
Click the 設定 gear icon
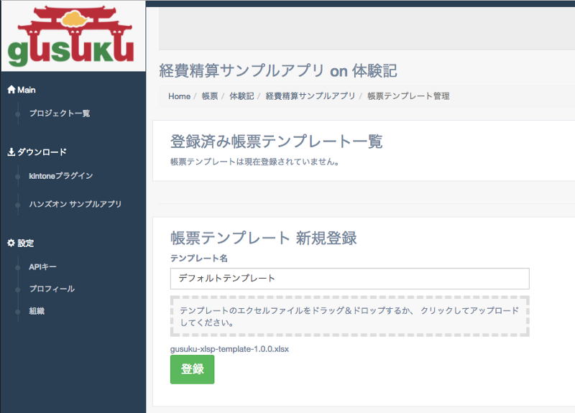pos(11,243)
